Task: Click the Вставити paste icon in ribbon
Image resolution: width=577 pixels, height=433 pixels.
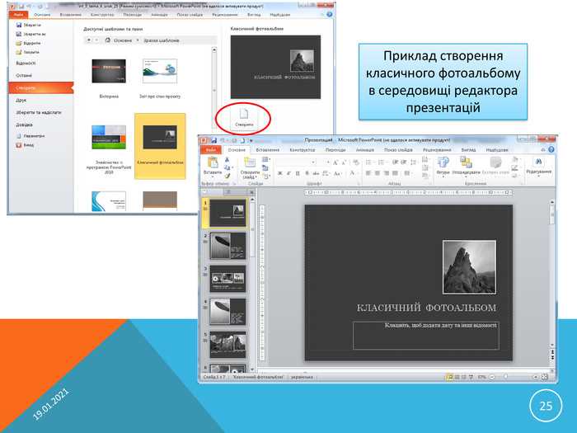Action: (x=213, y=162)
